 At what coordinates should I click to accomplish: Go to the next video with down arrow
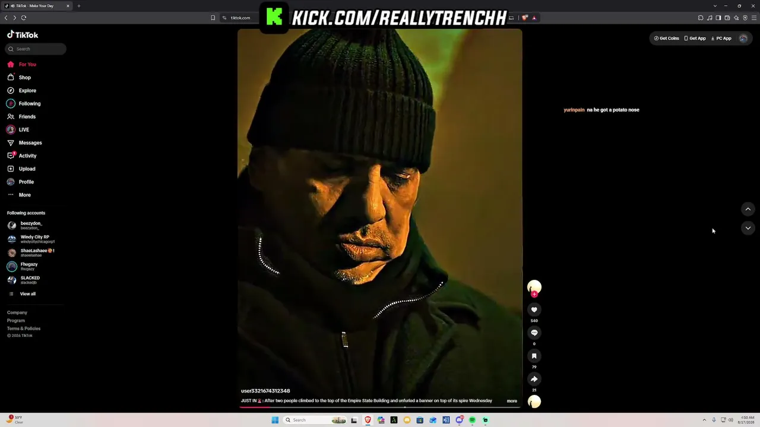point(748,228)
